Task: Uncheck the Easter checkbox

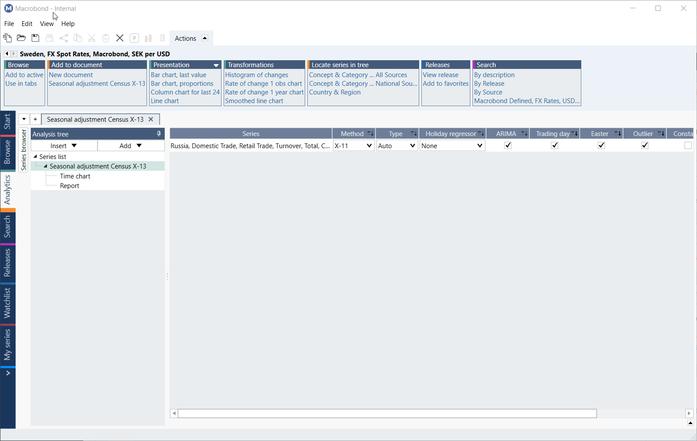Action: (601, 146)
